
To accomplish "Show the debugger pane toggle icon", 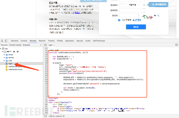I will click(176, 45).
